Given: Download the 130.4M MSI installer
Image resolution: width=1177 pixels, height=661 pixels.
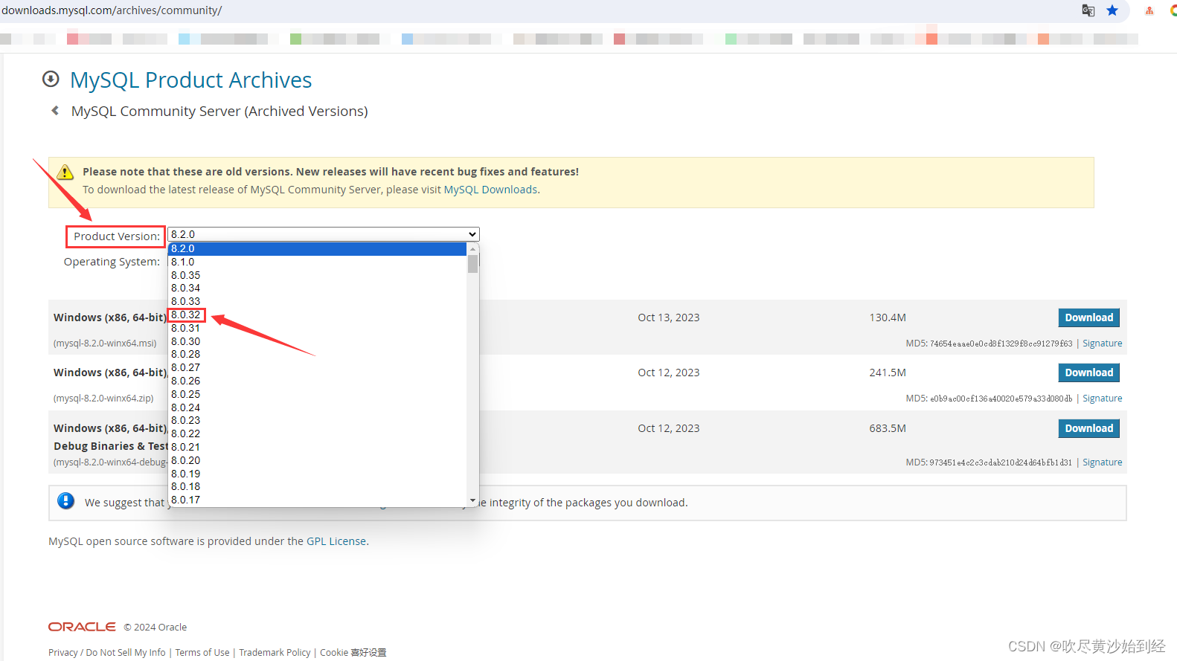Looking at the screenshot, I should (1088, 317).
